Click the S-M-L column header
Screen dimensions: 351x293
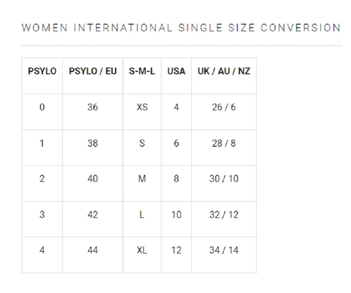tap(142, 71)
